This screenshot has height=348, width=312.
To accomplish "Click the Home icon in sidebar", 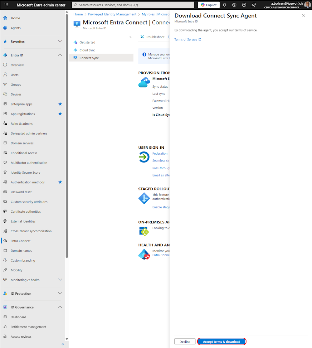I will point(5,18).
